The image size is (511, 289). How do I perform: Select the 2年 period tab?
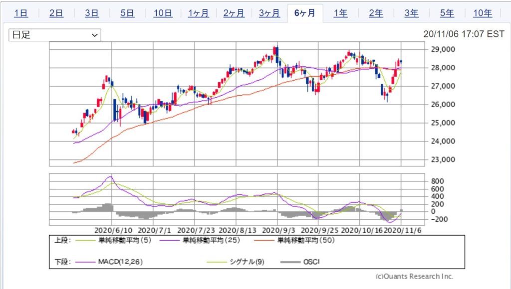click(376, 13)
